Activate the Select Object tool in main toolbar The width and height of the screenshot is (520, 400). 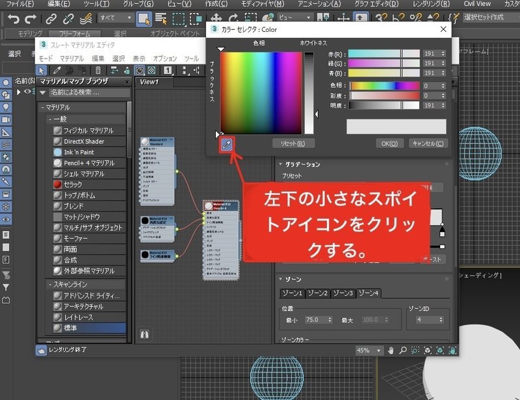click(x=144, y=19)
